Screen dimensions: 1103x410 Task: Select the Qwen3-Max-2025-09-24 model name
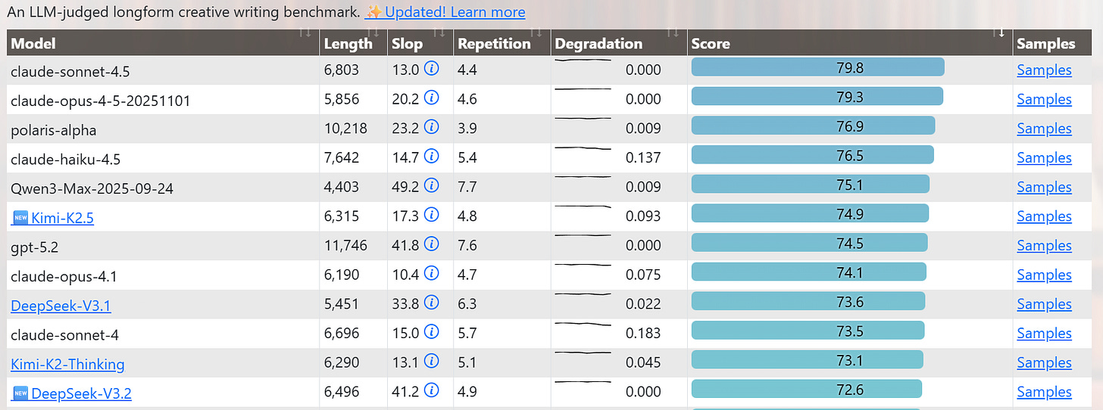point(92,188)
